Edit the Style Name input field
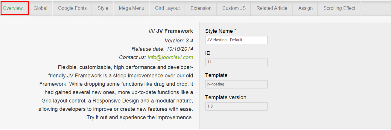Image resolution: width=391 pixels, height=130 pixels. pos(236,40)
